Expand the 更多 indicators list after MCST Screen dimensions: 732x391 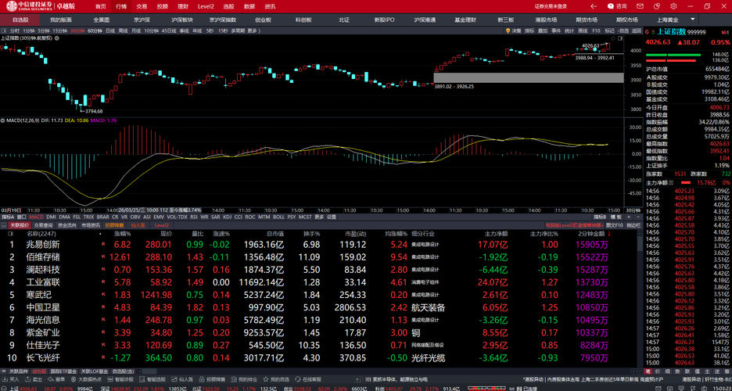coord(319,217)
